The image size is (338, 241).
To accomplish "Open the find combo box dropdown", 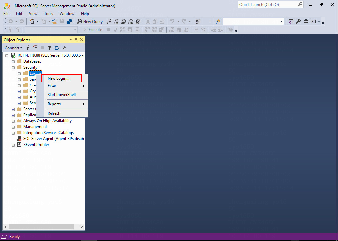I will click(281, 21).
